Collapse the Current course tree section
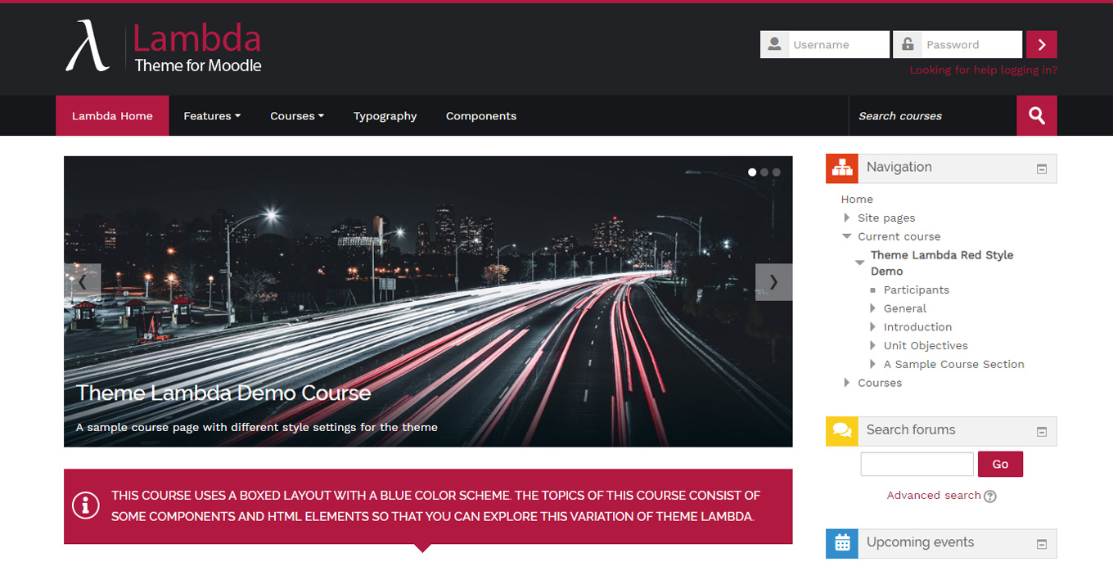 coord(847,236)
